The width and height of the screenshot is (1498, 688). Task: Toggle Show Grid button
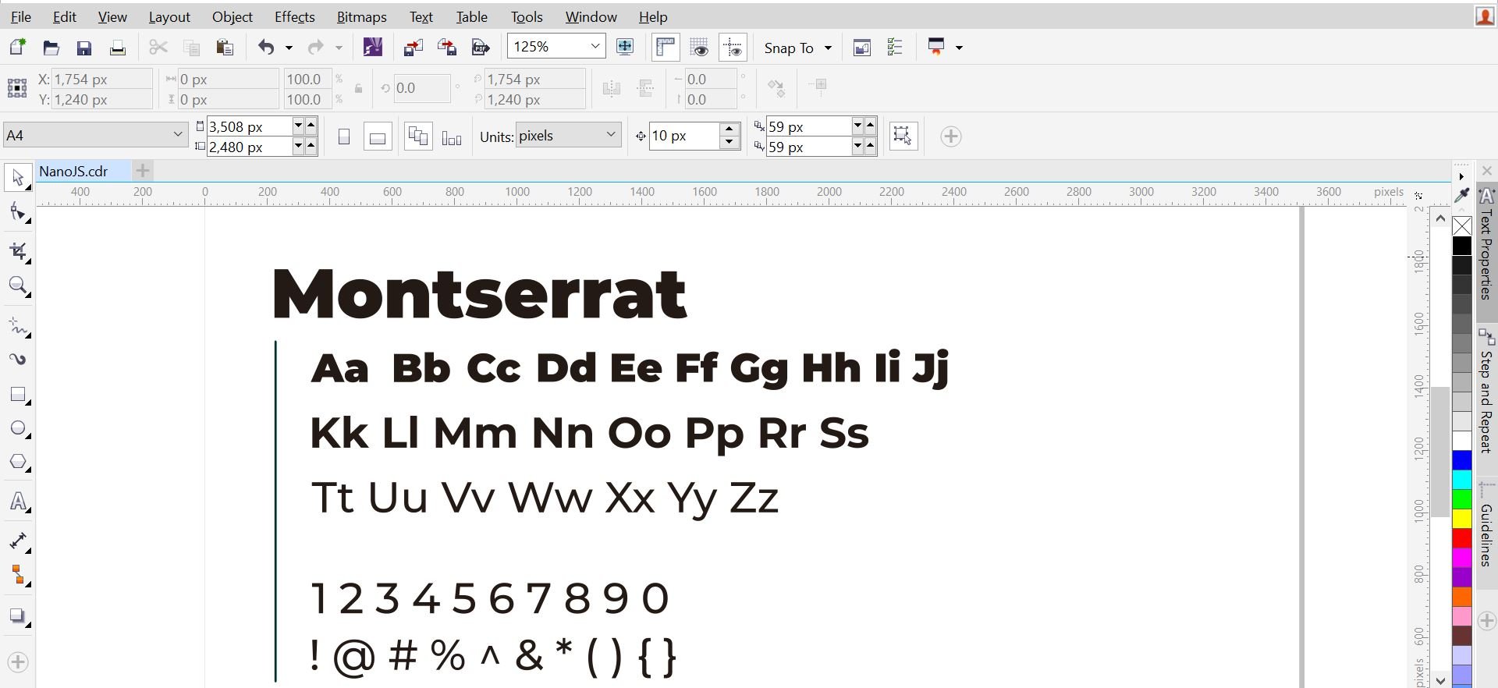coord(699,47)
